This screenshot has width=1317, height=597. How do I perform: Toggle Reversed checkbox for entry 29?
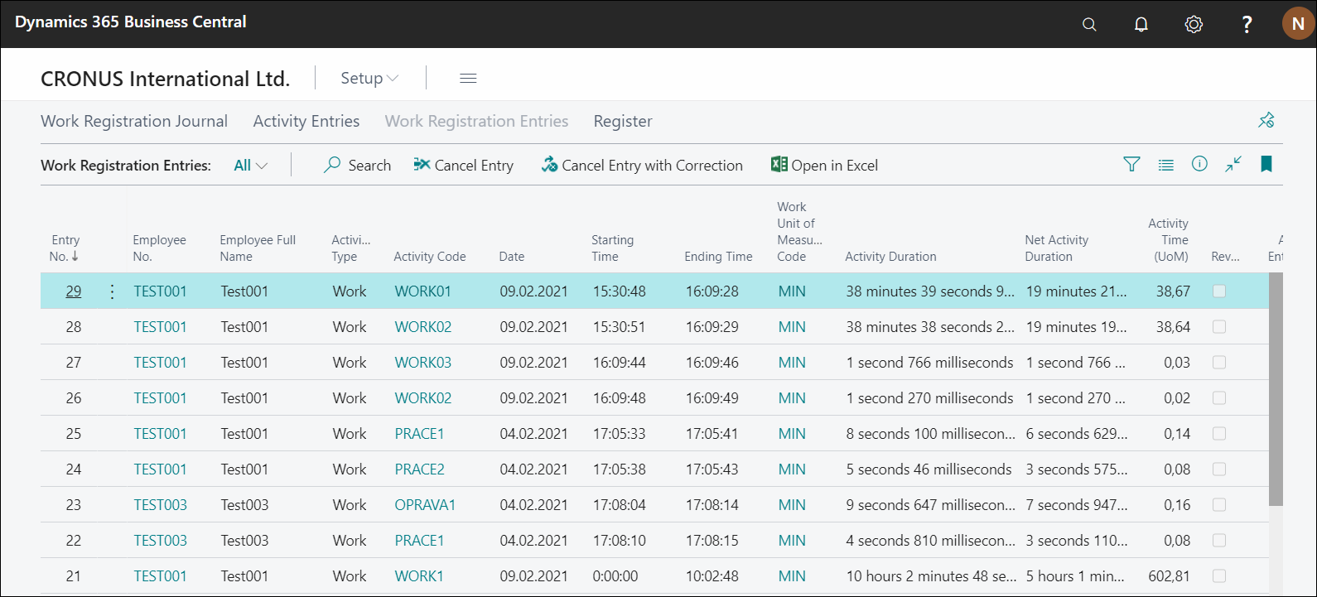click(x=1219, y=291)
